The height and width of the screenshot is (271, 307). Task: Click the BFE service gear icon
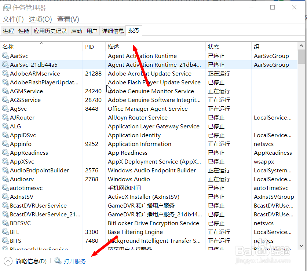click(x=6, y=232)
